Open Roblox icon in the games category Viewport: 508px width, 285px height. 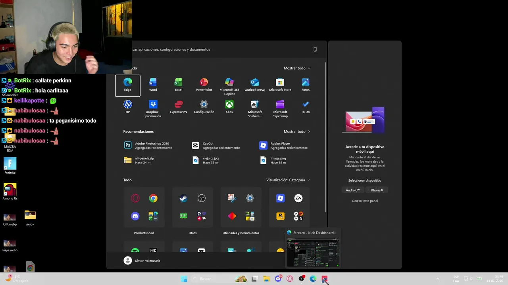click(281, 198)
